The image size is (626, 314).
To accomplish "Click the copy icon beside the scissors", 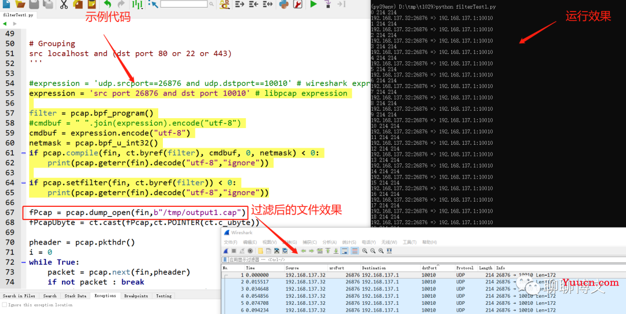I will (78, 4).
